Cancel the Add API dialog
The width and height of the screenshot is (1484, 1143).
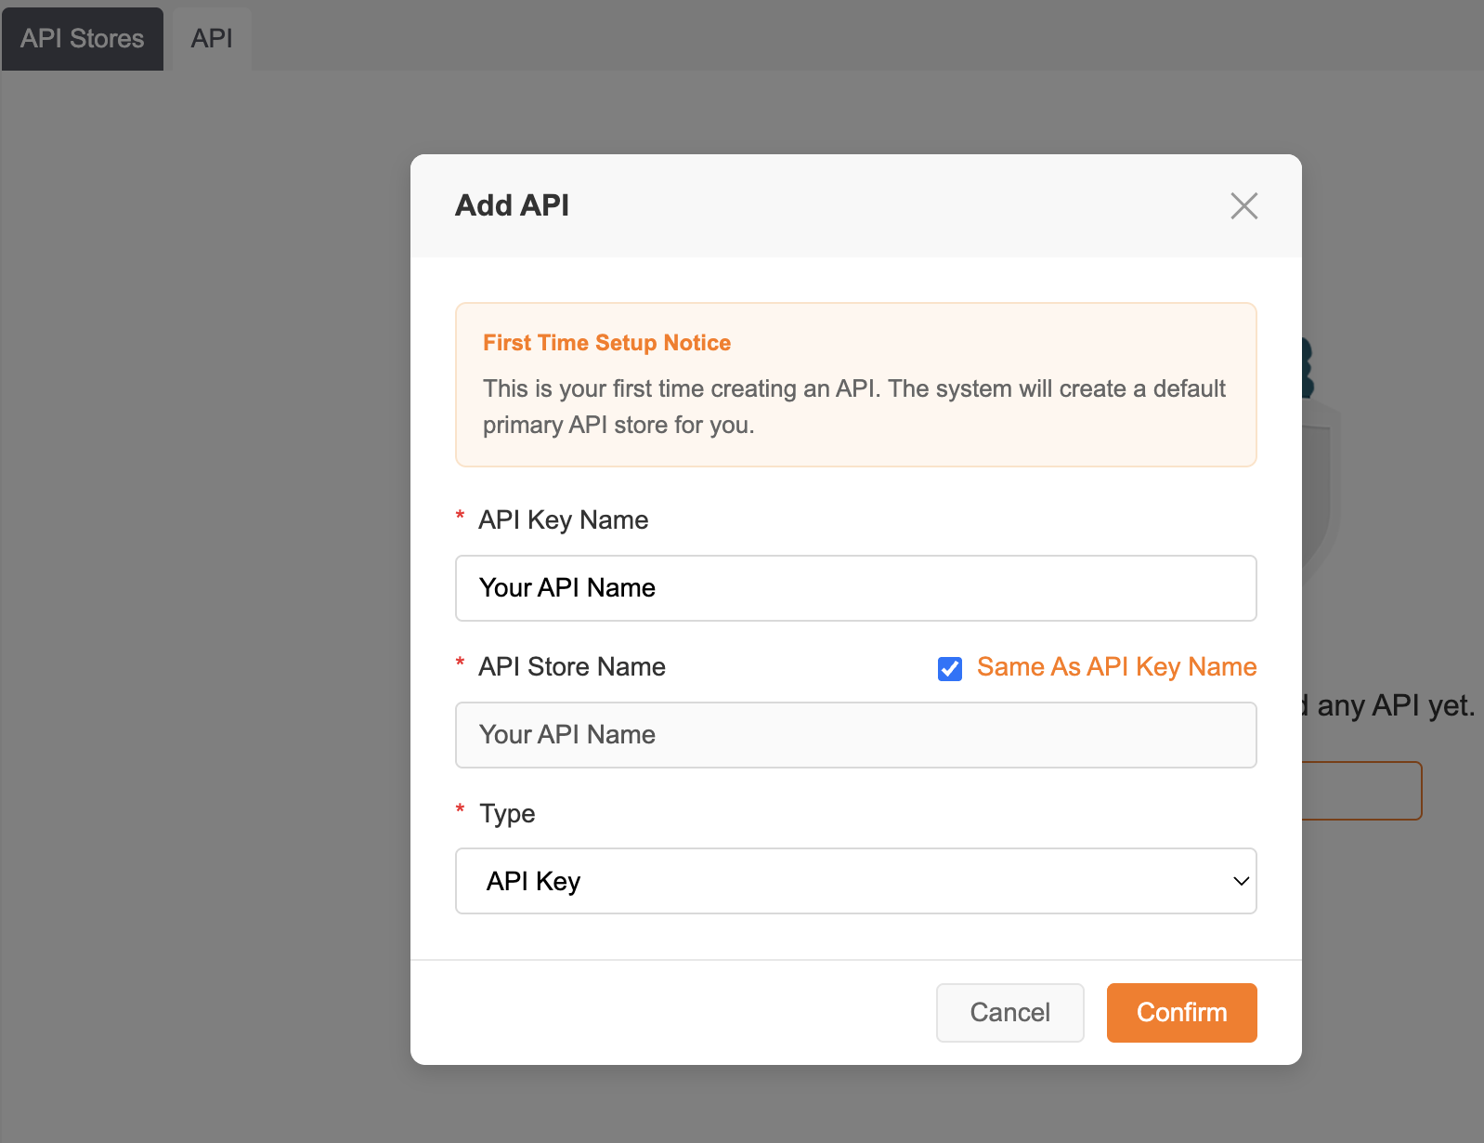1009,1012
